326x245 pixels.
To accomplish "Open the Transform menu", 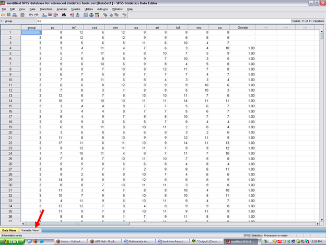I will (46, 9).
